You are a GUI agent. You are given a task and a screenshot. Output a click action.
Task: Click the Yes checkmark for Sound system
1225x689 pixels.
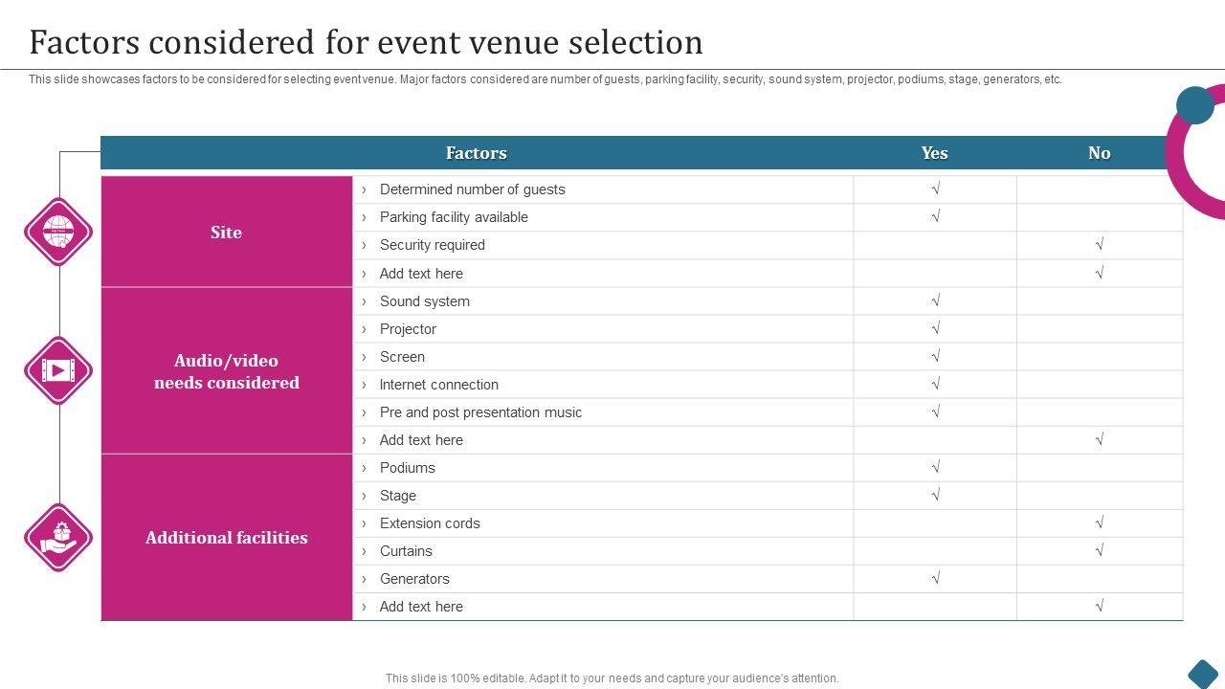[935, 300]
